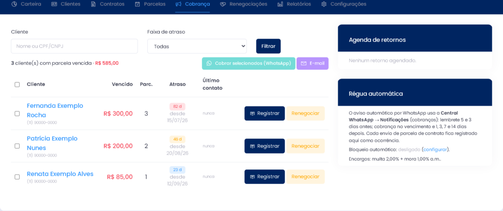Click the 46 d delay badge
This screenshot has width=503, height=211.
[x=177, y=139]
